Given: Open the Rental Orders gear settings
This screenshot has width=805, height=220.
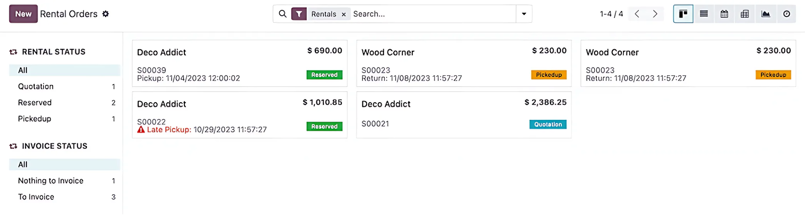Looking at the screenshot, I should tap(105, 14).
